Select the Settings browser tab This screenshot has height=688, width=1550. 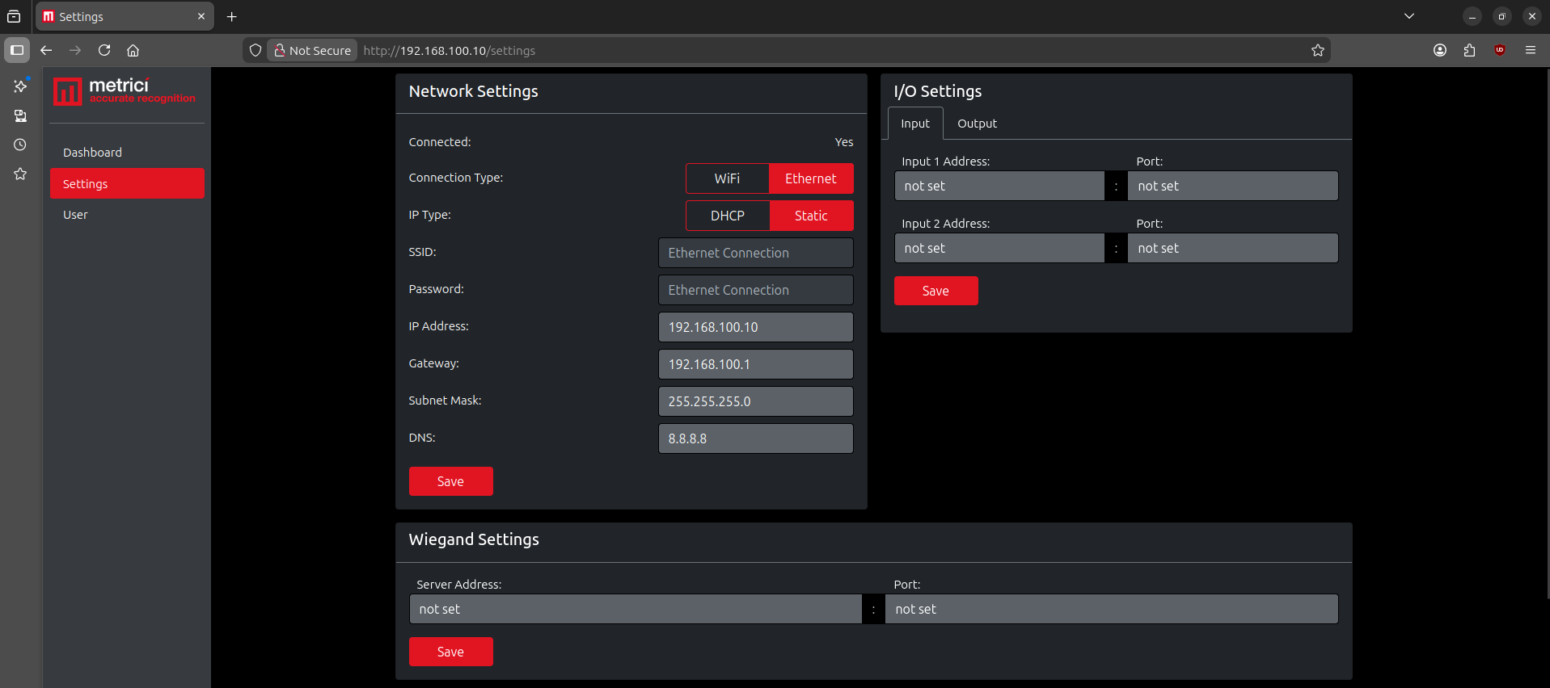(125, 16)
